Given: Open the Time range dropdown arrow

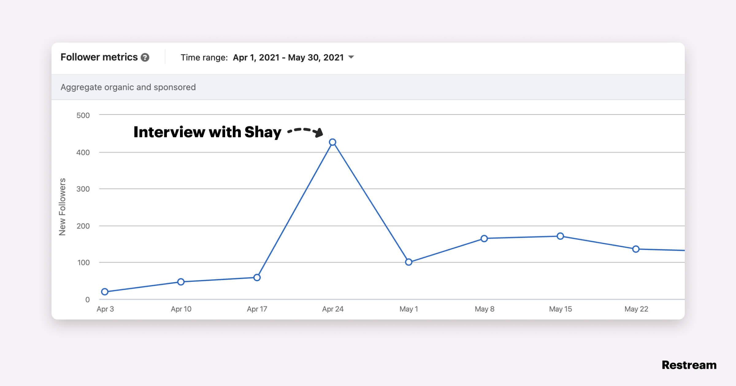Looking at the screenshot, I should coord(351,57).
